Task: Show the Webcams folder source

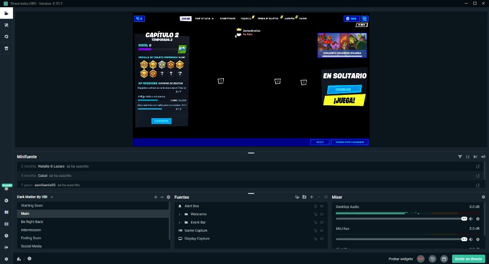Action: [321, 214]
